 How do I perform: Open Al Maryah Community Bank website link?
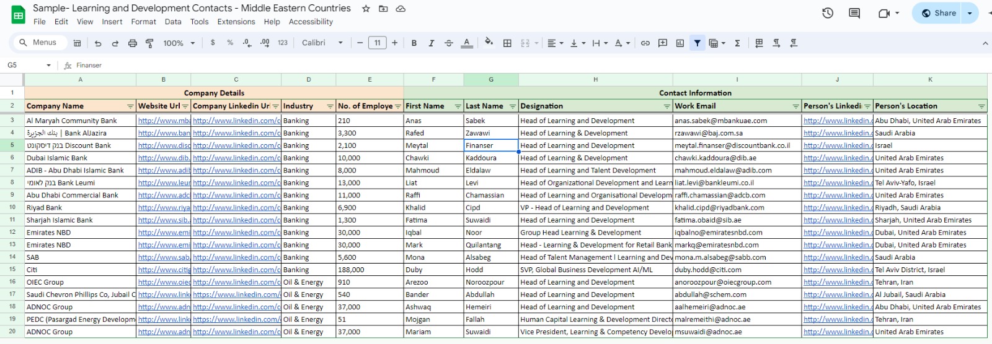[x=164, y=121]
